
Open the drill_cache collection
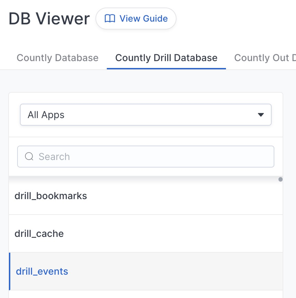[146, 233]
